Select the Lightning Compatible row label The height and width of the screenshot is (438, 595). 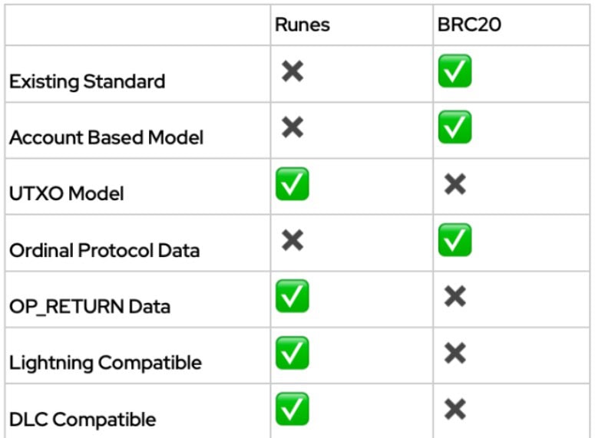[105, 363]
